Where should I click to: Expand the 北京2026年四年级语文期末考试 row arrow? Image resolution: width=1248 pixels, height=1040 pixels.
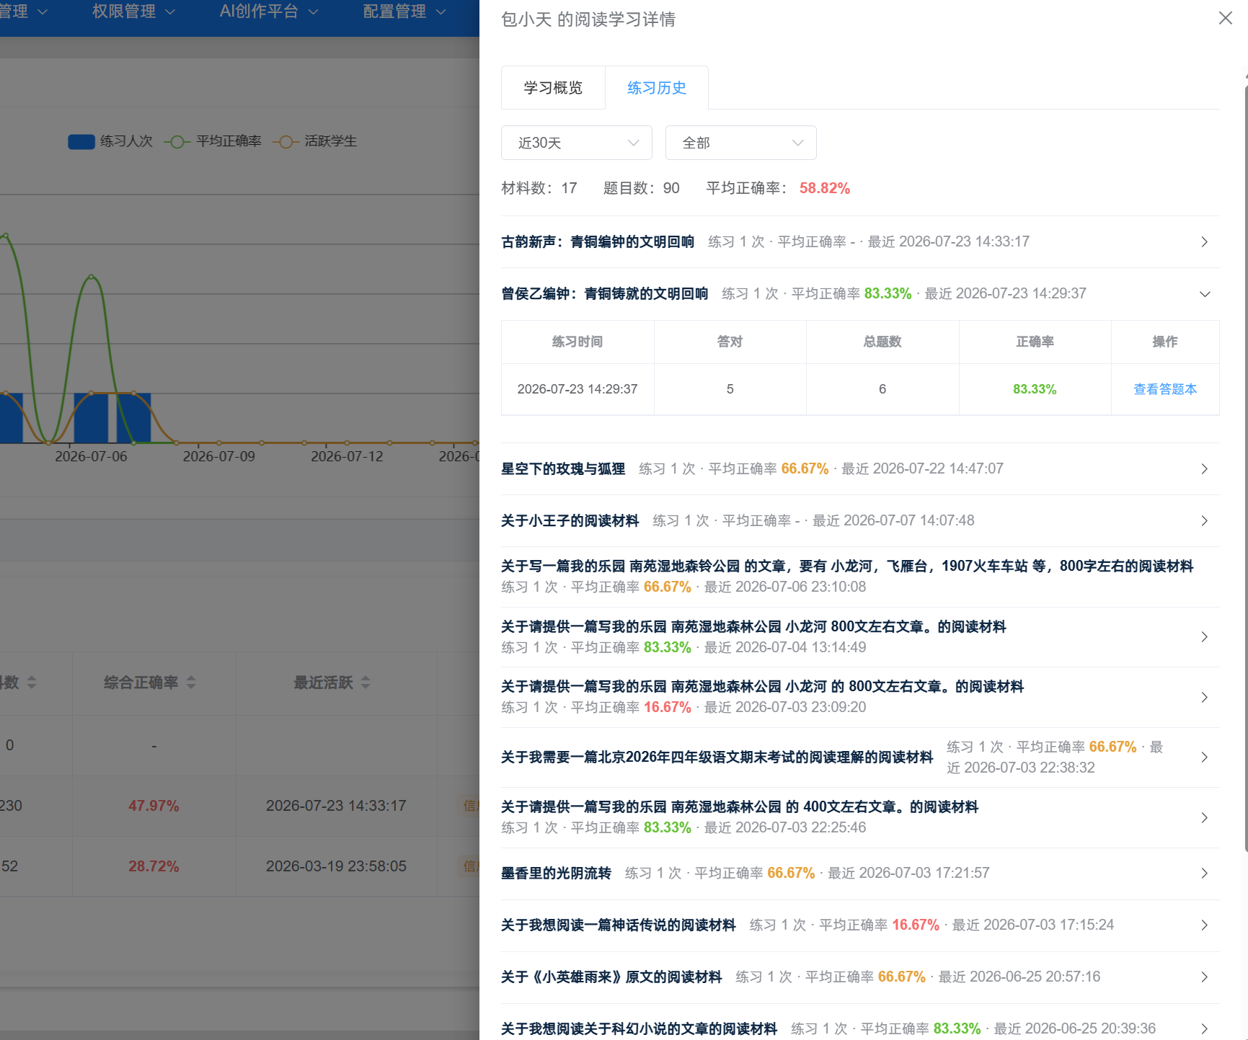[1204, 757]
